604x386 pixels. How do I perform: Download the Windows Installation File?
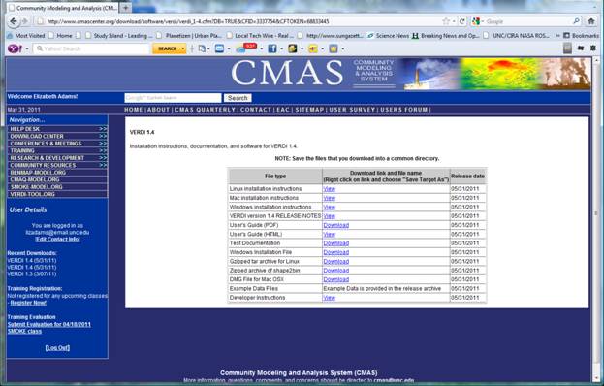(335, 252)
